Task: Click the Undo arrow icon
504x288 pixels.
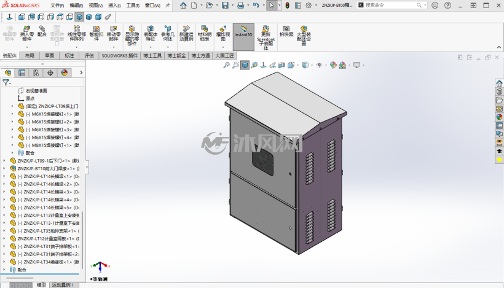Action: coord(256,5)
